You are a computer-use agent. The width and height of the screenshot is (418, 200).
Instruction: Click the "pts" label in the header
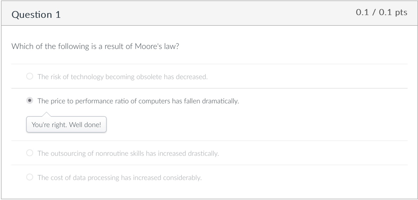(401, 13)
